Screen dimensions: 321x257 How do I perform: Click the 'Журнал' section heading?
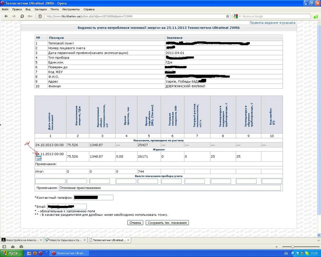[x=158, y=149]
